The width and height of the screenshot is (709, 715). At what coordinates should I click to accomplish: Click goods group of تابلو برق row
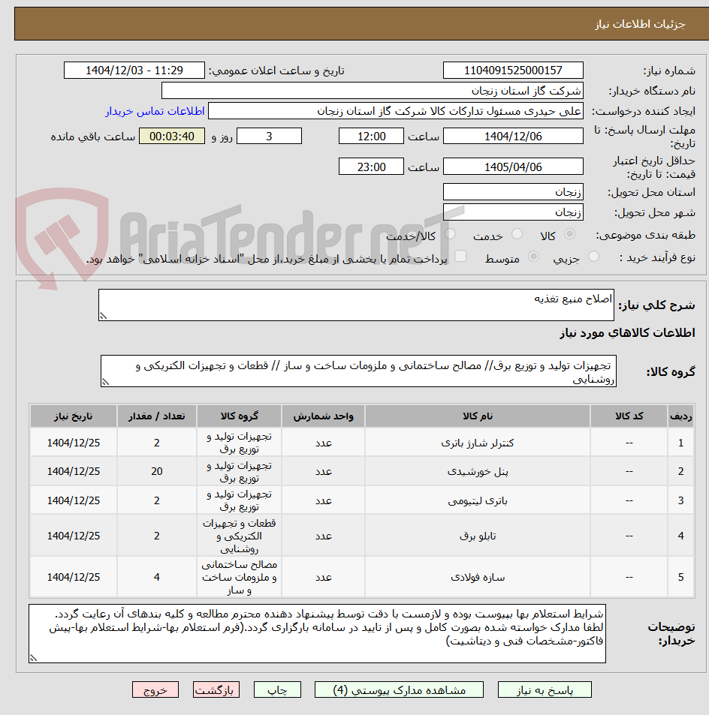point(240,536)
